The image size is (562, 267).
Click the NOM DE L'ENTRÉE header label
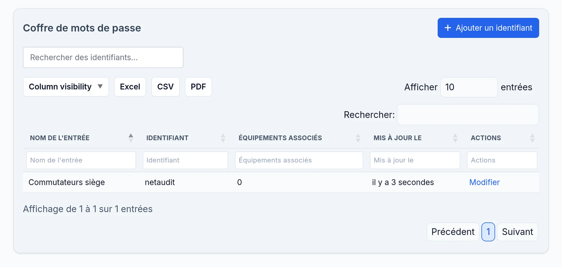coord(60,138)
